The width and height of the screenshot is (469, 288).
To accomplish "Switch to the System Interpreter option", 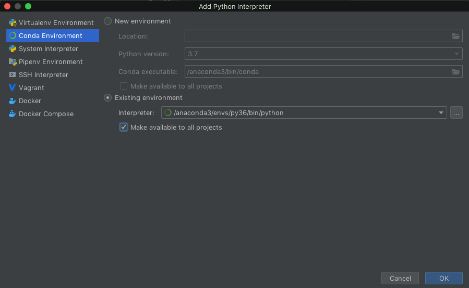I will pyautogui.click(x=48, y=48).
